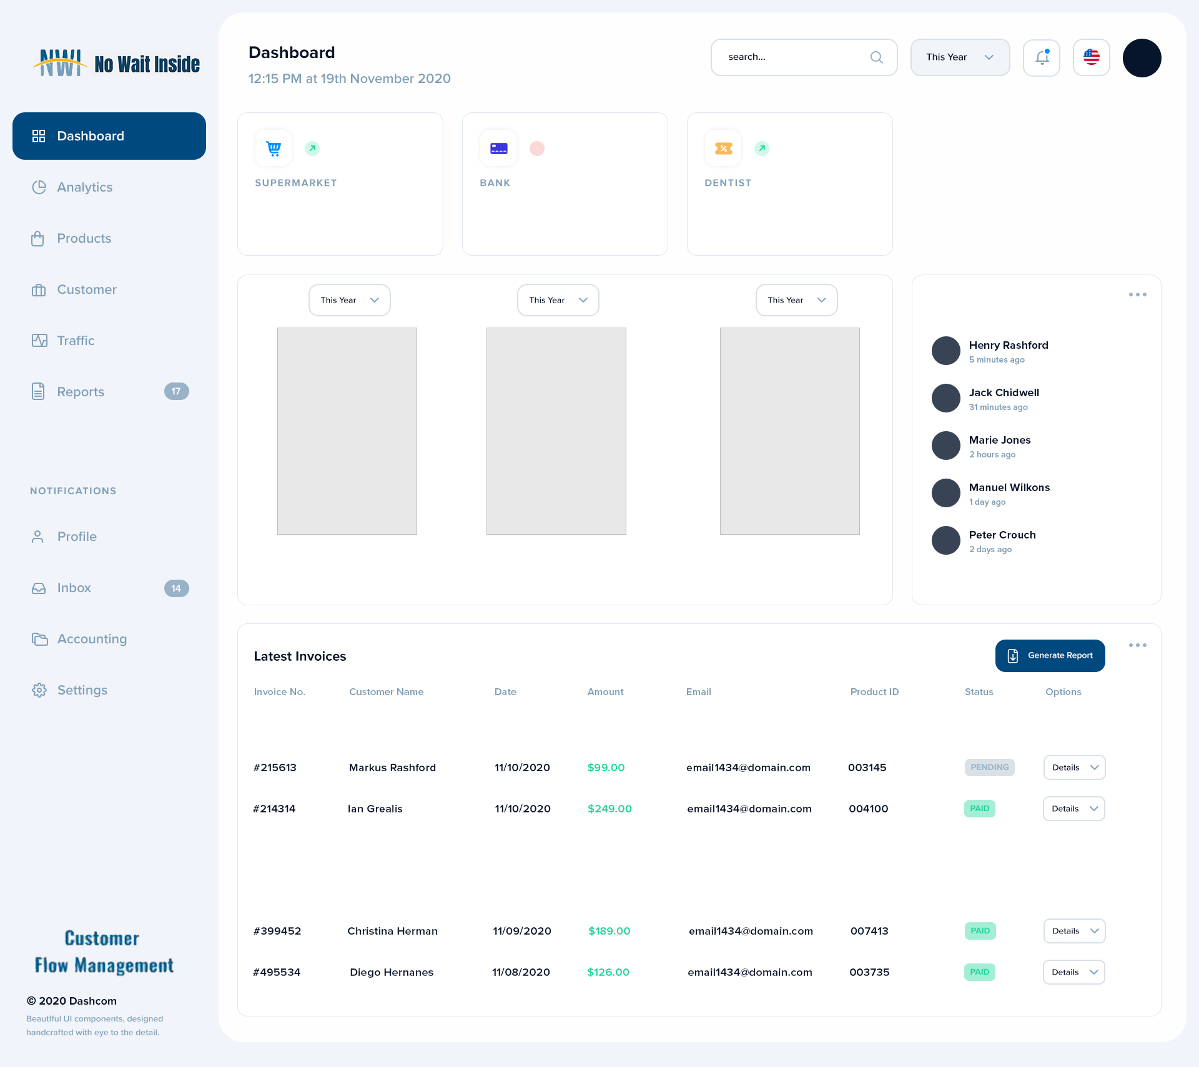
Task: Open the Inbox with badge 14
Action: click(x=74, y=588)
